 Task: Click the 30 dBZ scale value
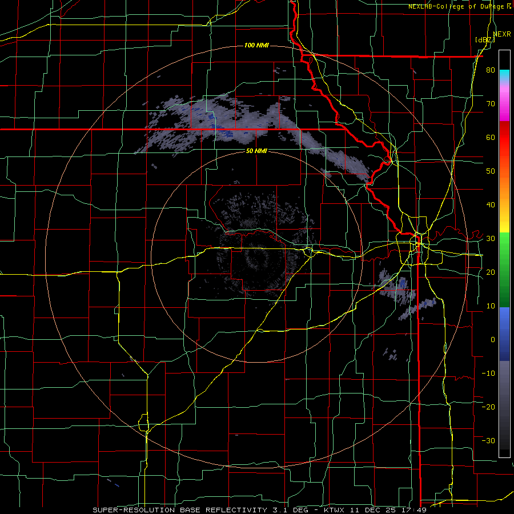(491, 239)
